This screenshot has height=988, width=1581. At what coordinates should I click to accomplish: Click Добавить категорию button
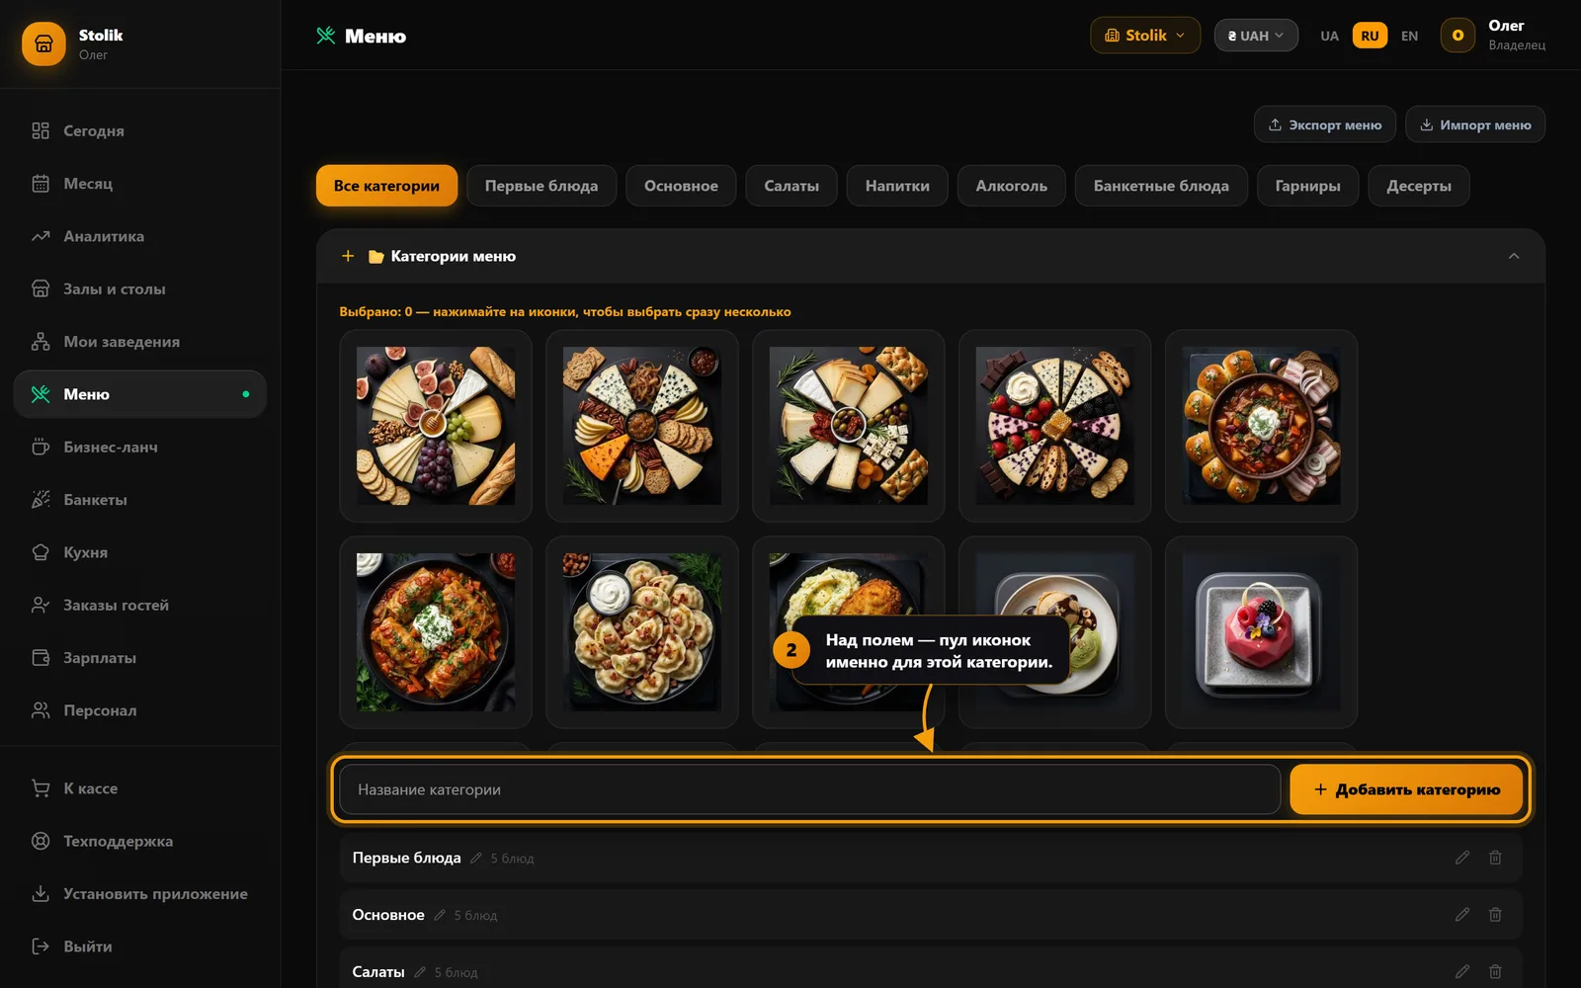[x=1406, y=789]
